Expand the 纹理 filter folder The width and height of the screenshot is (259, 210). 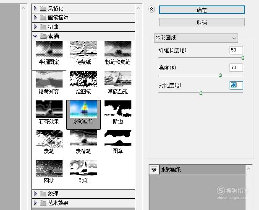pyautogui.click(x=35, y=194)
